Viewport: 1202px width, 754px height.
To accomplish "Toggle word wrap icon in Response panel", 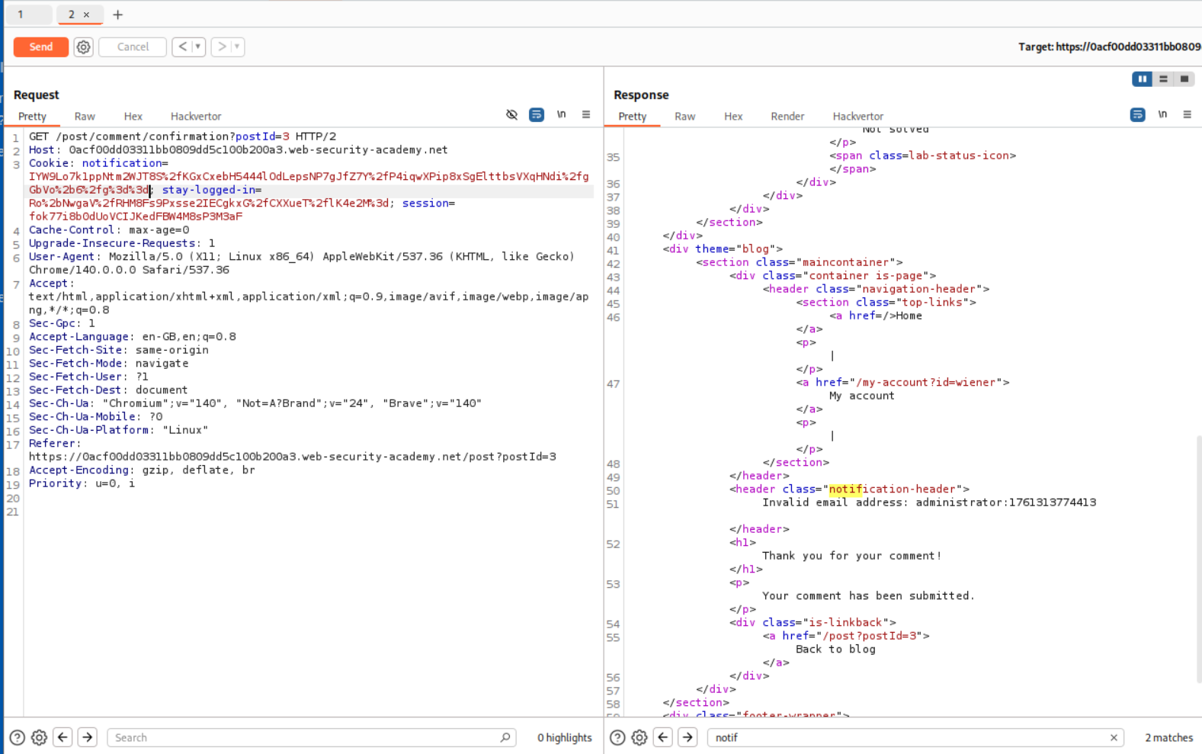I will [1137, 115].
